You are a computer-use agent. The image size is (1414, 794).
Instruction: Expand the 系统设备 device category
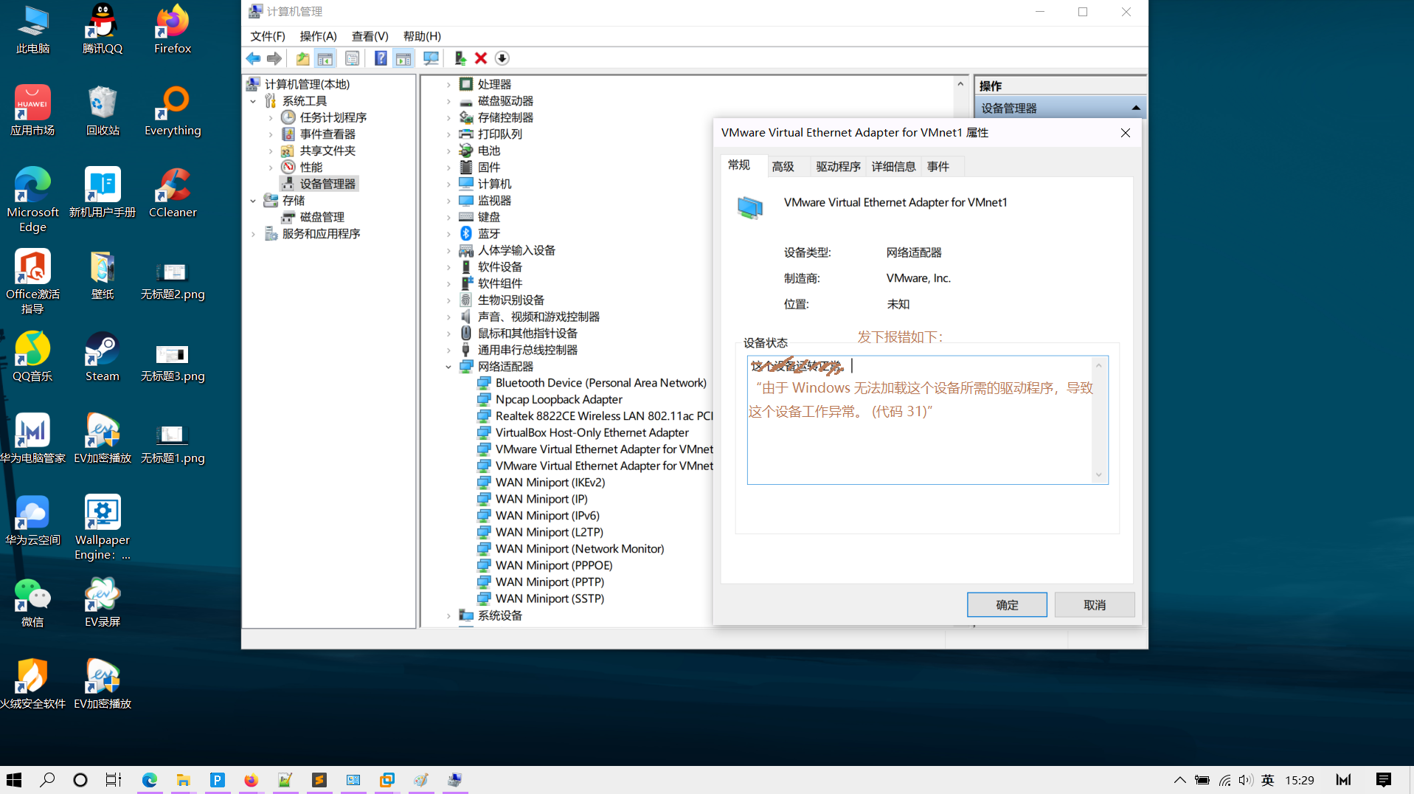click(448, 615)
